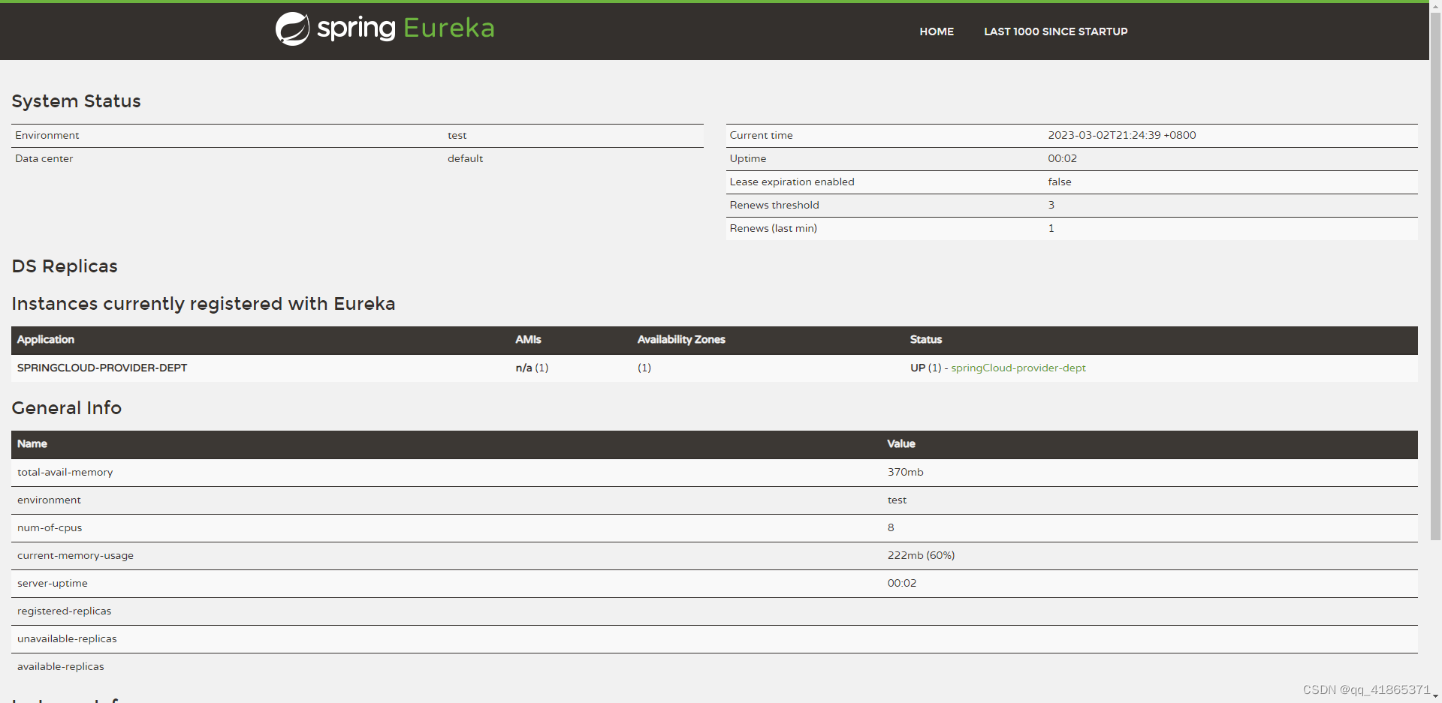Click value '3' for Renews threshold

(1051, 205)
